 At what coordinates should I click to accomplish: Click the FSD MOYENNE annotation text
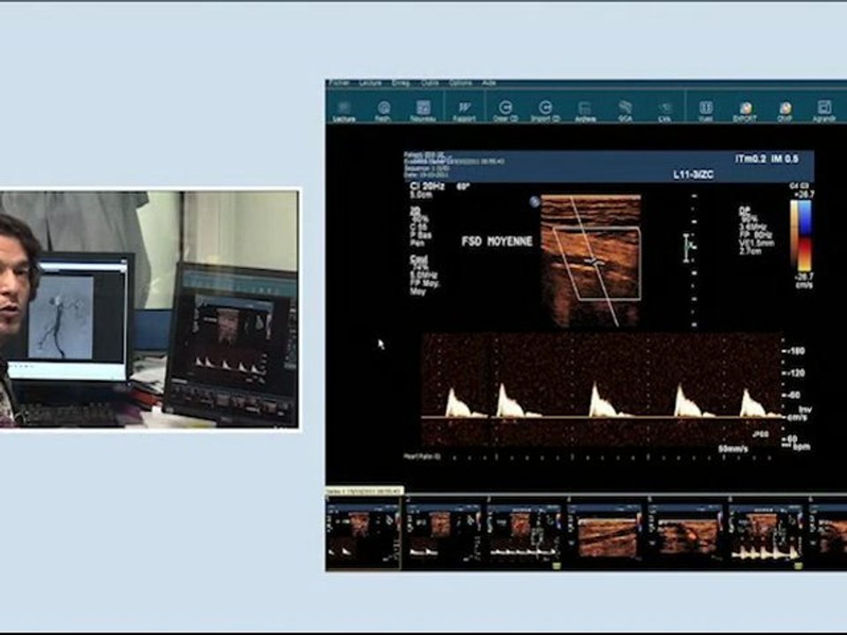497,242
